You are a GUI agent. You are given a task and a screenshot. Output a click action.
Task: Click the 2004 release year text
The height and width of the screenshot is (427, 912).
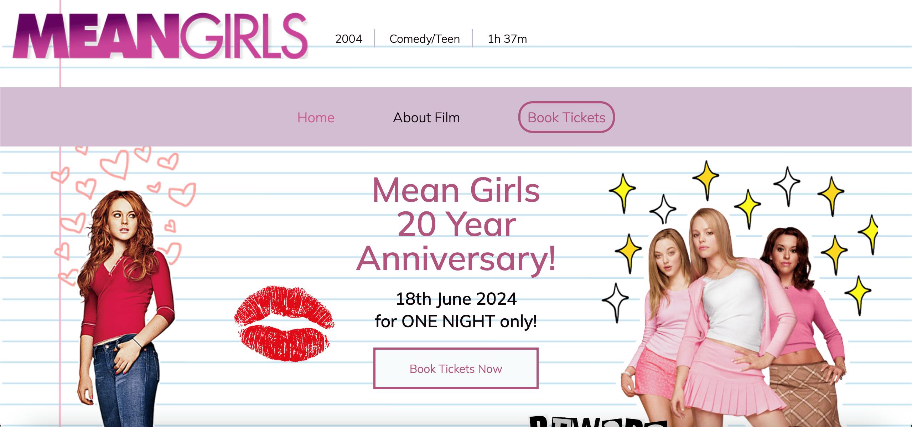(x=348, y=38)
